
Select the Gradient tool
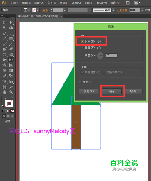[x=11, y=71]
